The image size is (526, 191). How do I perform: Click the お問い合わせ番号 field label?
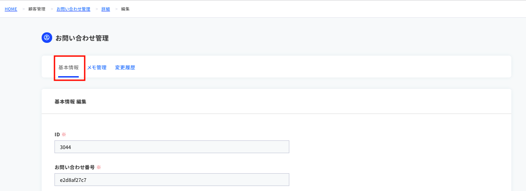[x=75, y=167]
